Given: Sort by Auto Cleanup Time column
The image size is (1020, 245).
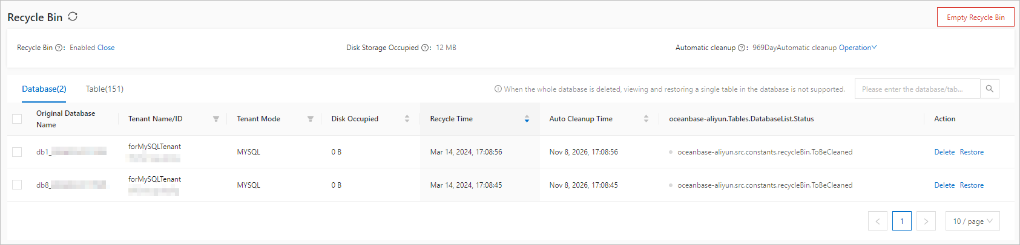Looking at the screenshot, I should 646,119.
